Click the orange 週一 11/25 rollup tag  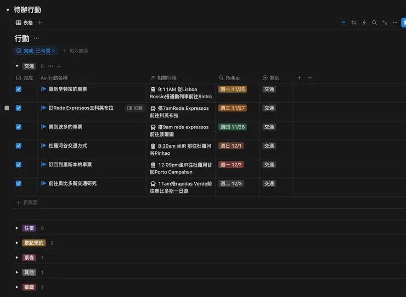pos(232,89)
